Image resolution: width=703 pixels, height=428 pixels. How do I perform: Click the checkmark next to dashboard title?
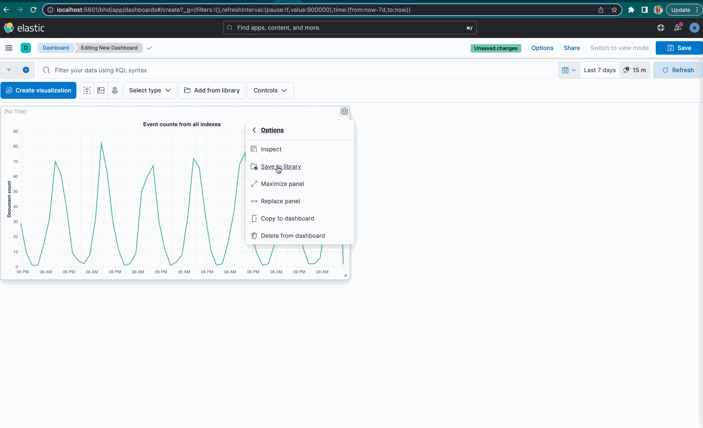coord(149,48)
